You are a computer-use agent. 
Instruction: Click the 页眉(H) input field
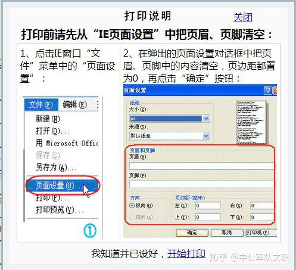[201, 166]
